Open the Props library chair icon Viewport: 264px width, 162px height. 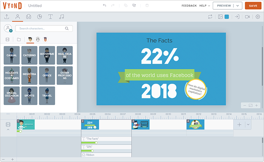click(x=28, y=17)
